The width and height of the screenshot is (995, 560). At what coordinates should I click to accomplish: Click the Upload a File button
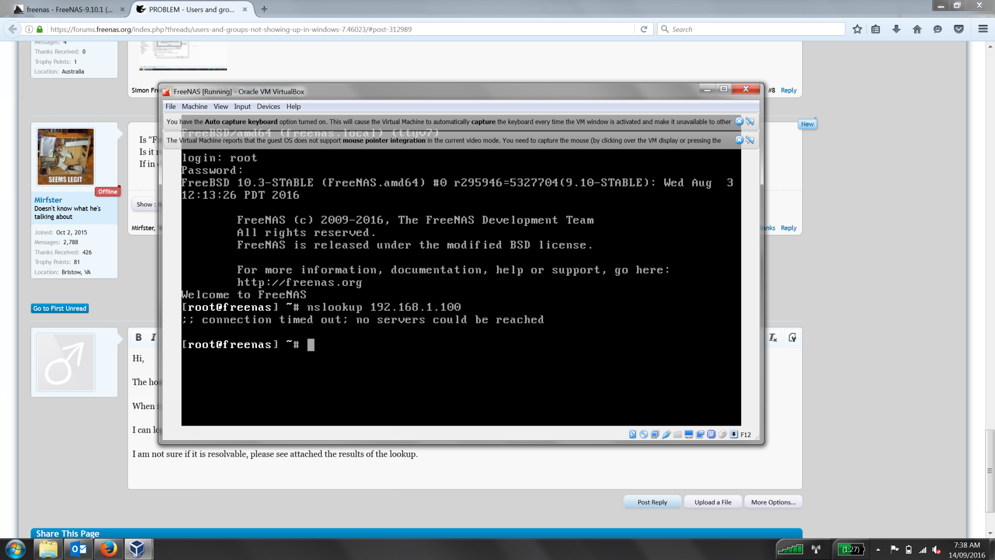click(x=713, y=502)
